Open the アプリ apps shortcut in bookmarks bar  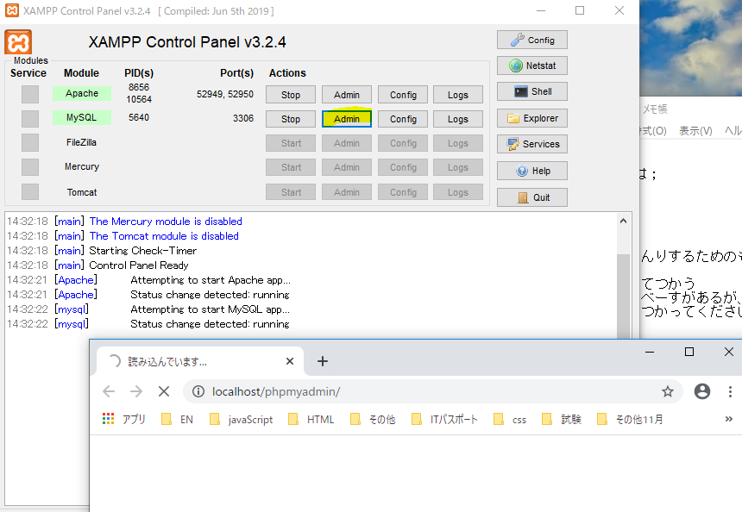(x=124, y=419)
